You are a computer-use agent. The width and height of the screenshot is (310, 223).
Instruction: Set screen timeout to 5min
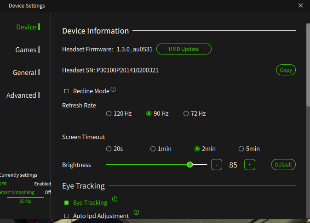pos(241,149)
